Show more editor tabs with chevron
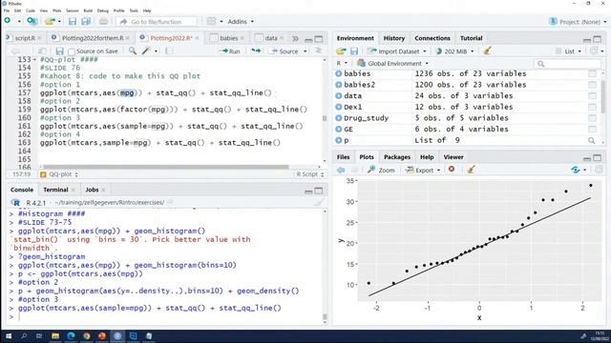The image size is (611, 343). (x=295, y=38)
